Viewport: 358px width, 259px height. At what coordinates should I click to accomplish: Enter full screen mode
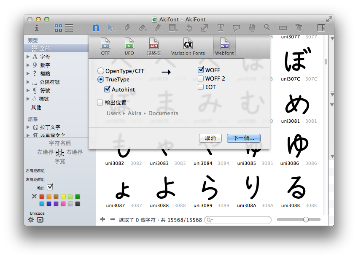(x=329, y=19)
